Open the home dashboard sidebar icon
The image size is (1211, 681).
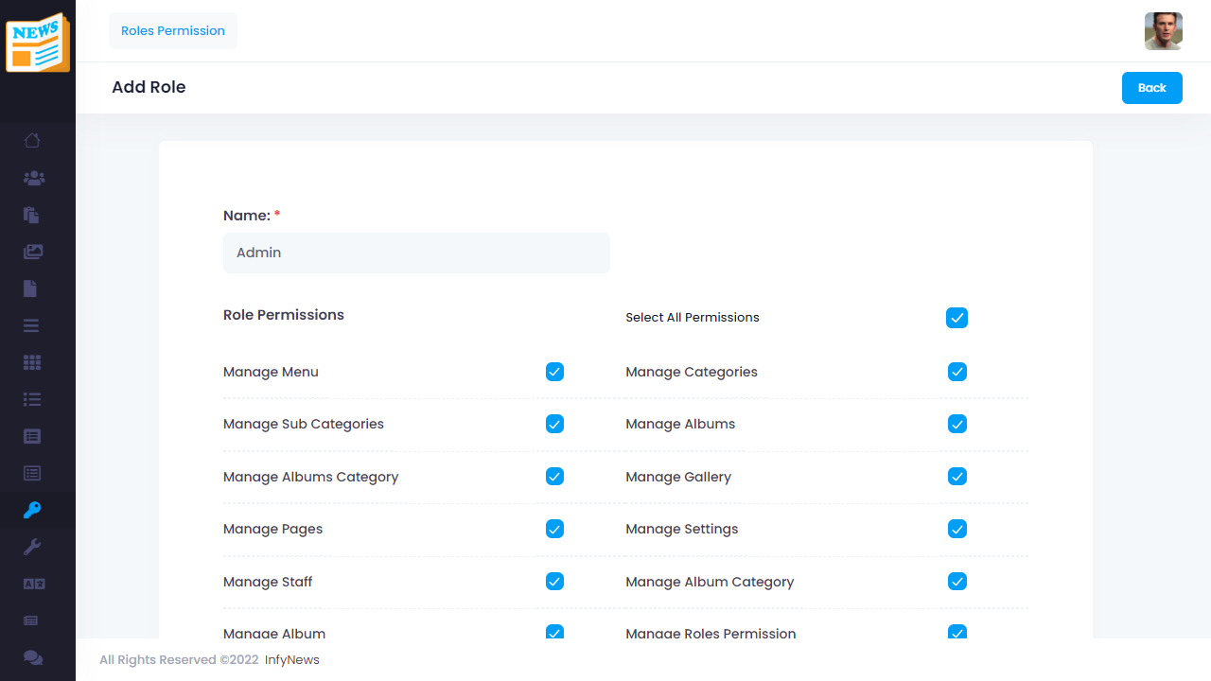pyautogui.click(x=32, y=141)
